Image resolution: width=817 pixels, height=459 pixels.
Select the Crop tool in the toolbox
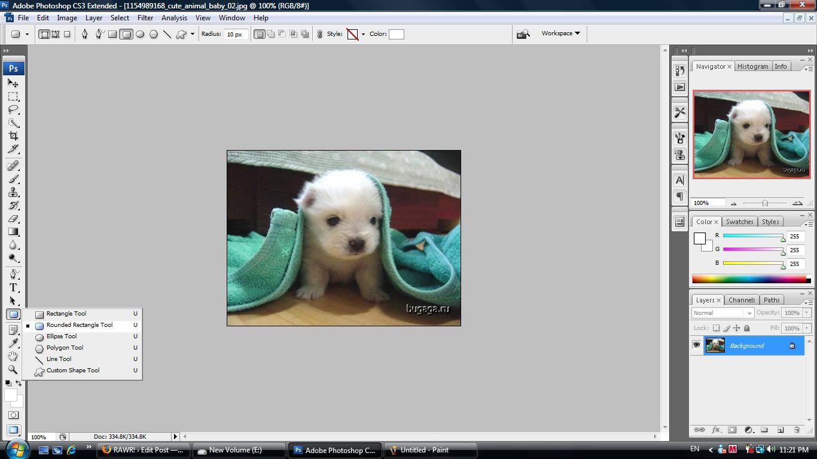[13, 136]
